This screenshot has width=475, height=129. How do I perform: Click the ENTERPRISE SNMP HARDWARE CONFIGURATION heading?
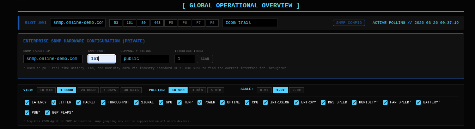[x=84, y=41]
